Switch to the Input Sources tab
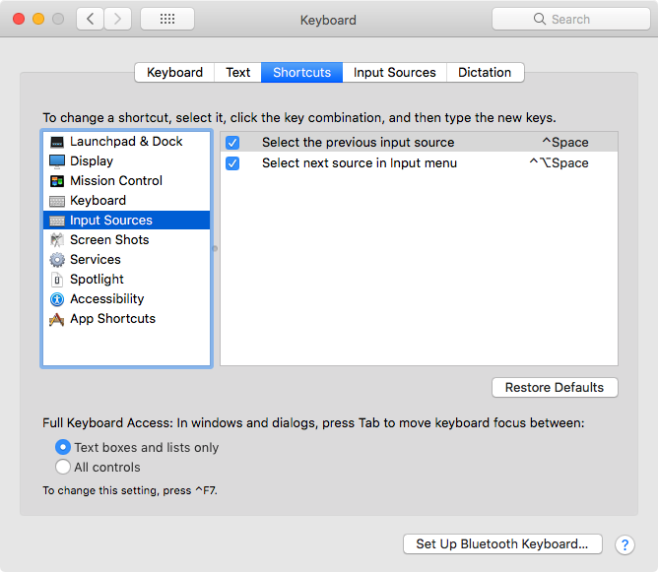Screen dimensions: 658x572 click(x=394, y=73)
